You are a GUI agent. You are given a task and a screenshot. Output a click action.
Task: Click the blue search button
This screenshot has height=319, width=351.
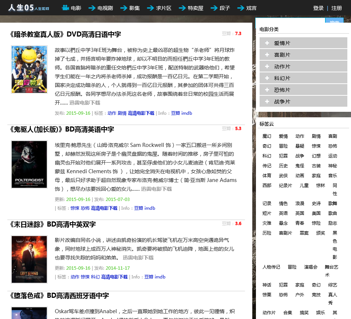[334, 20]
